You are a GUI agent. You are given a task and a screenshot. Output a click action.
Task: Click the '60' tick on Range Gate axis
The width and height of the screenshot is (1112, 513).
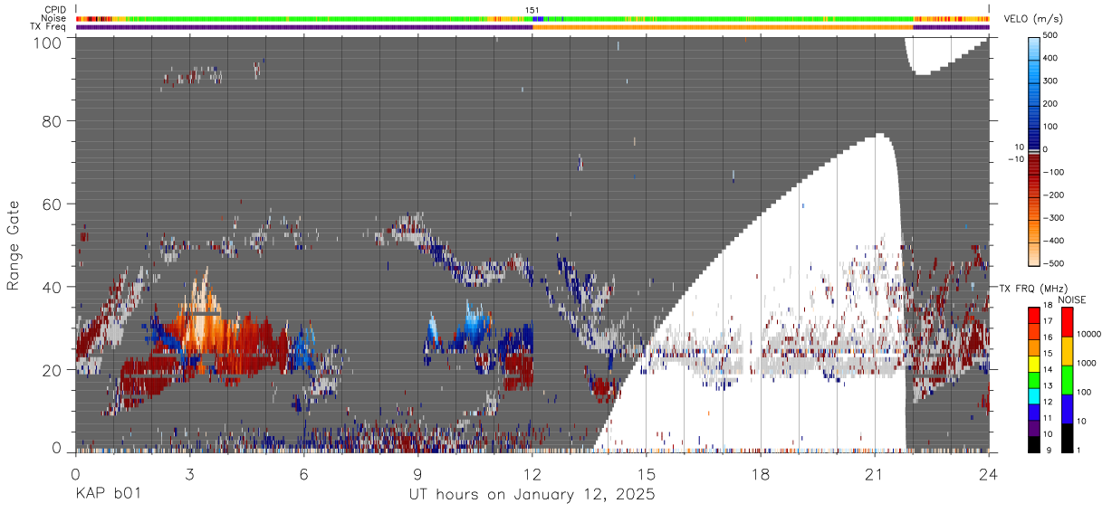[50, 204]
